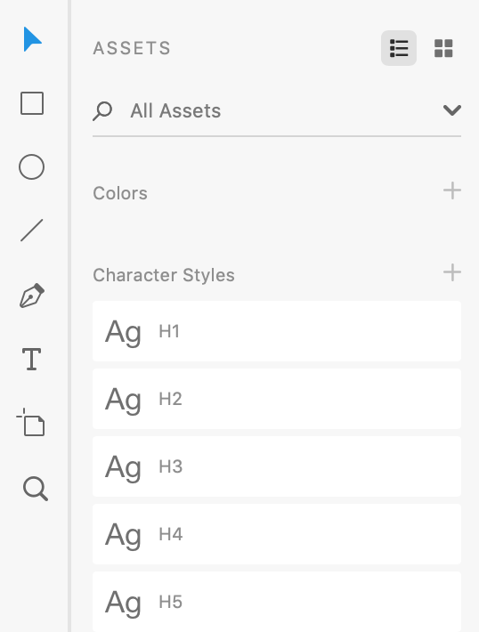Select the Text tool
The height and width of the screenshot is (632, 479).
pos(31,359)
